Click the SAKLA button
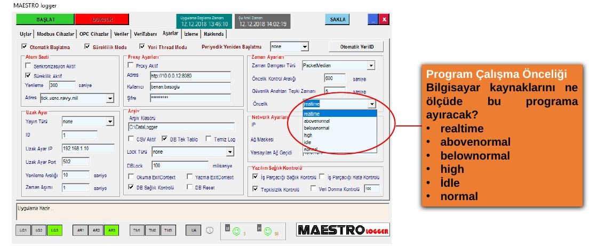This screenshot has width=605, height=246. point(338,19)
